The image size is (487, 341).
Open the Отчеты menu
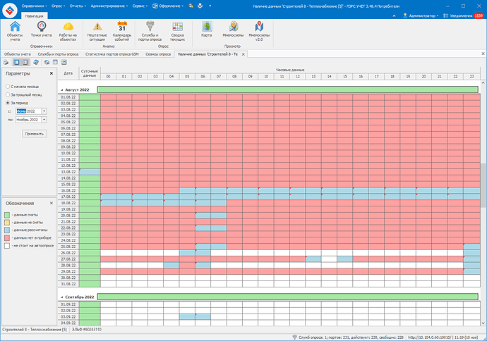pyautogui.click(x=78, y=6)
